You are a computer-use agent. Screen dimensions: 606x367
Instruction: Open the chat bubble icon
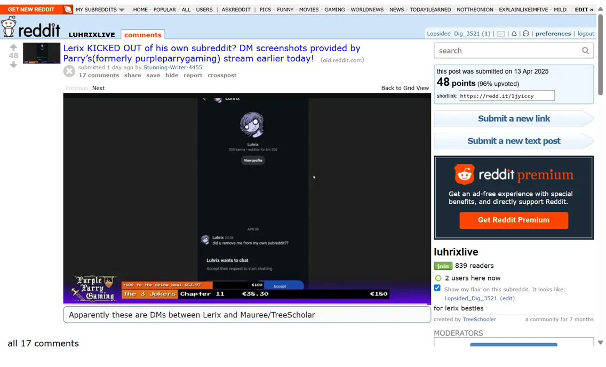point(526,34)
